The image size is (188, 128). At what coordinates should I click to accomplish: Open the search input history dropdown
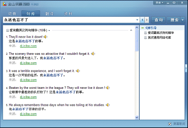pyautogui.click(x=137, y=20)
